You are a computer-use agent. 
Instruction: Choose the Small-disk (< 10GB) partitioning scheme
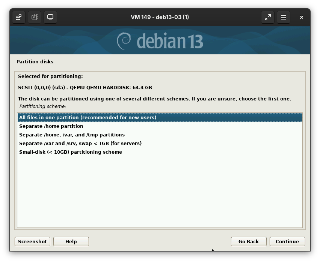(71, 152)
